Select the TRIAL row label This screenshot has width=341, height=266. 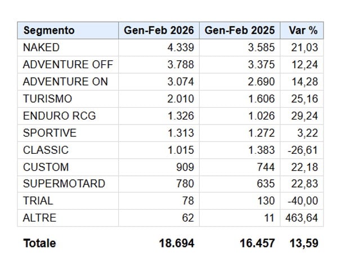(x=38, y=201)
